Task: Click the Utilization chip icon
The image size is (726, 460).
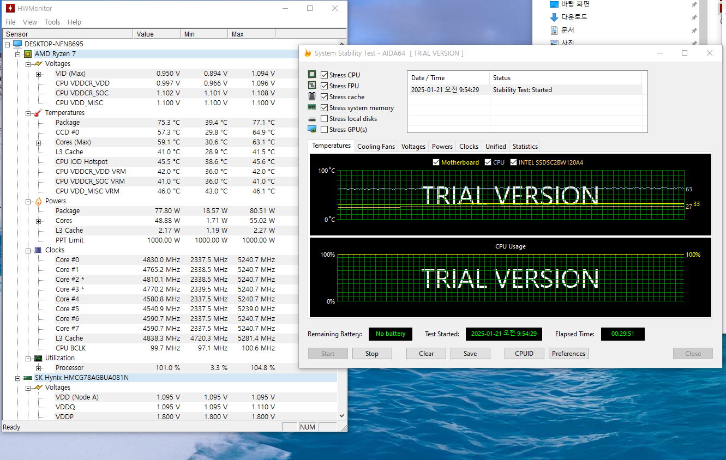Action: pos(38,358)
